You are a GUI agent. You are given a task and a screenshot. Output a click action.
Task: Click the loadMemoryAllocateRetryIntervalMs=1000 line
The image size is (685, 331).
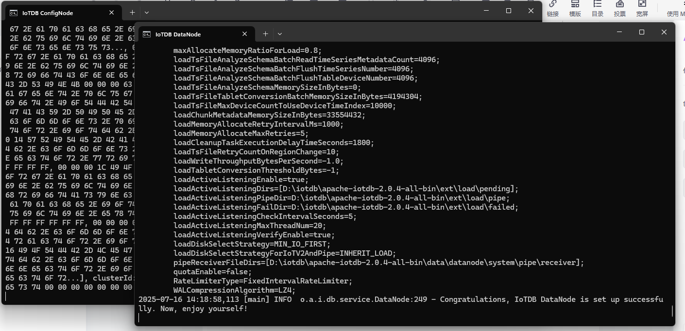point(258,124)
